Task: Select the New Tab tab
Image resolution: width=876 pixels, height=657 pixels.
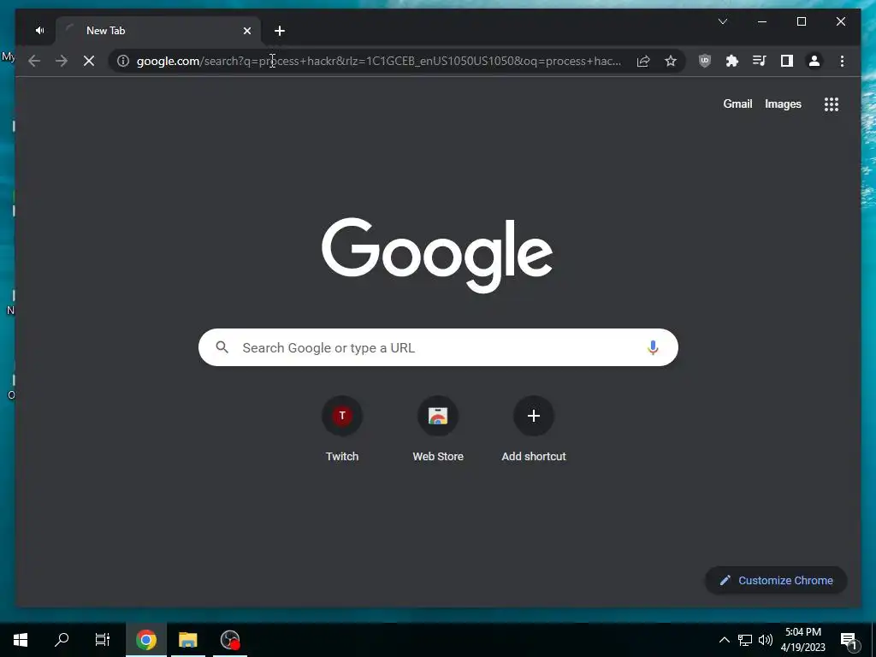Action: point(158,31)
